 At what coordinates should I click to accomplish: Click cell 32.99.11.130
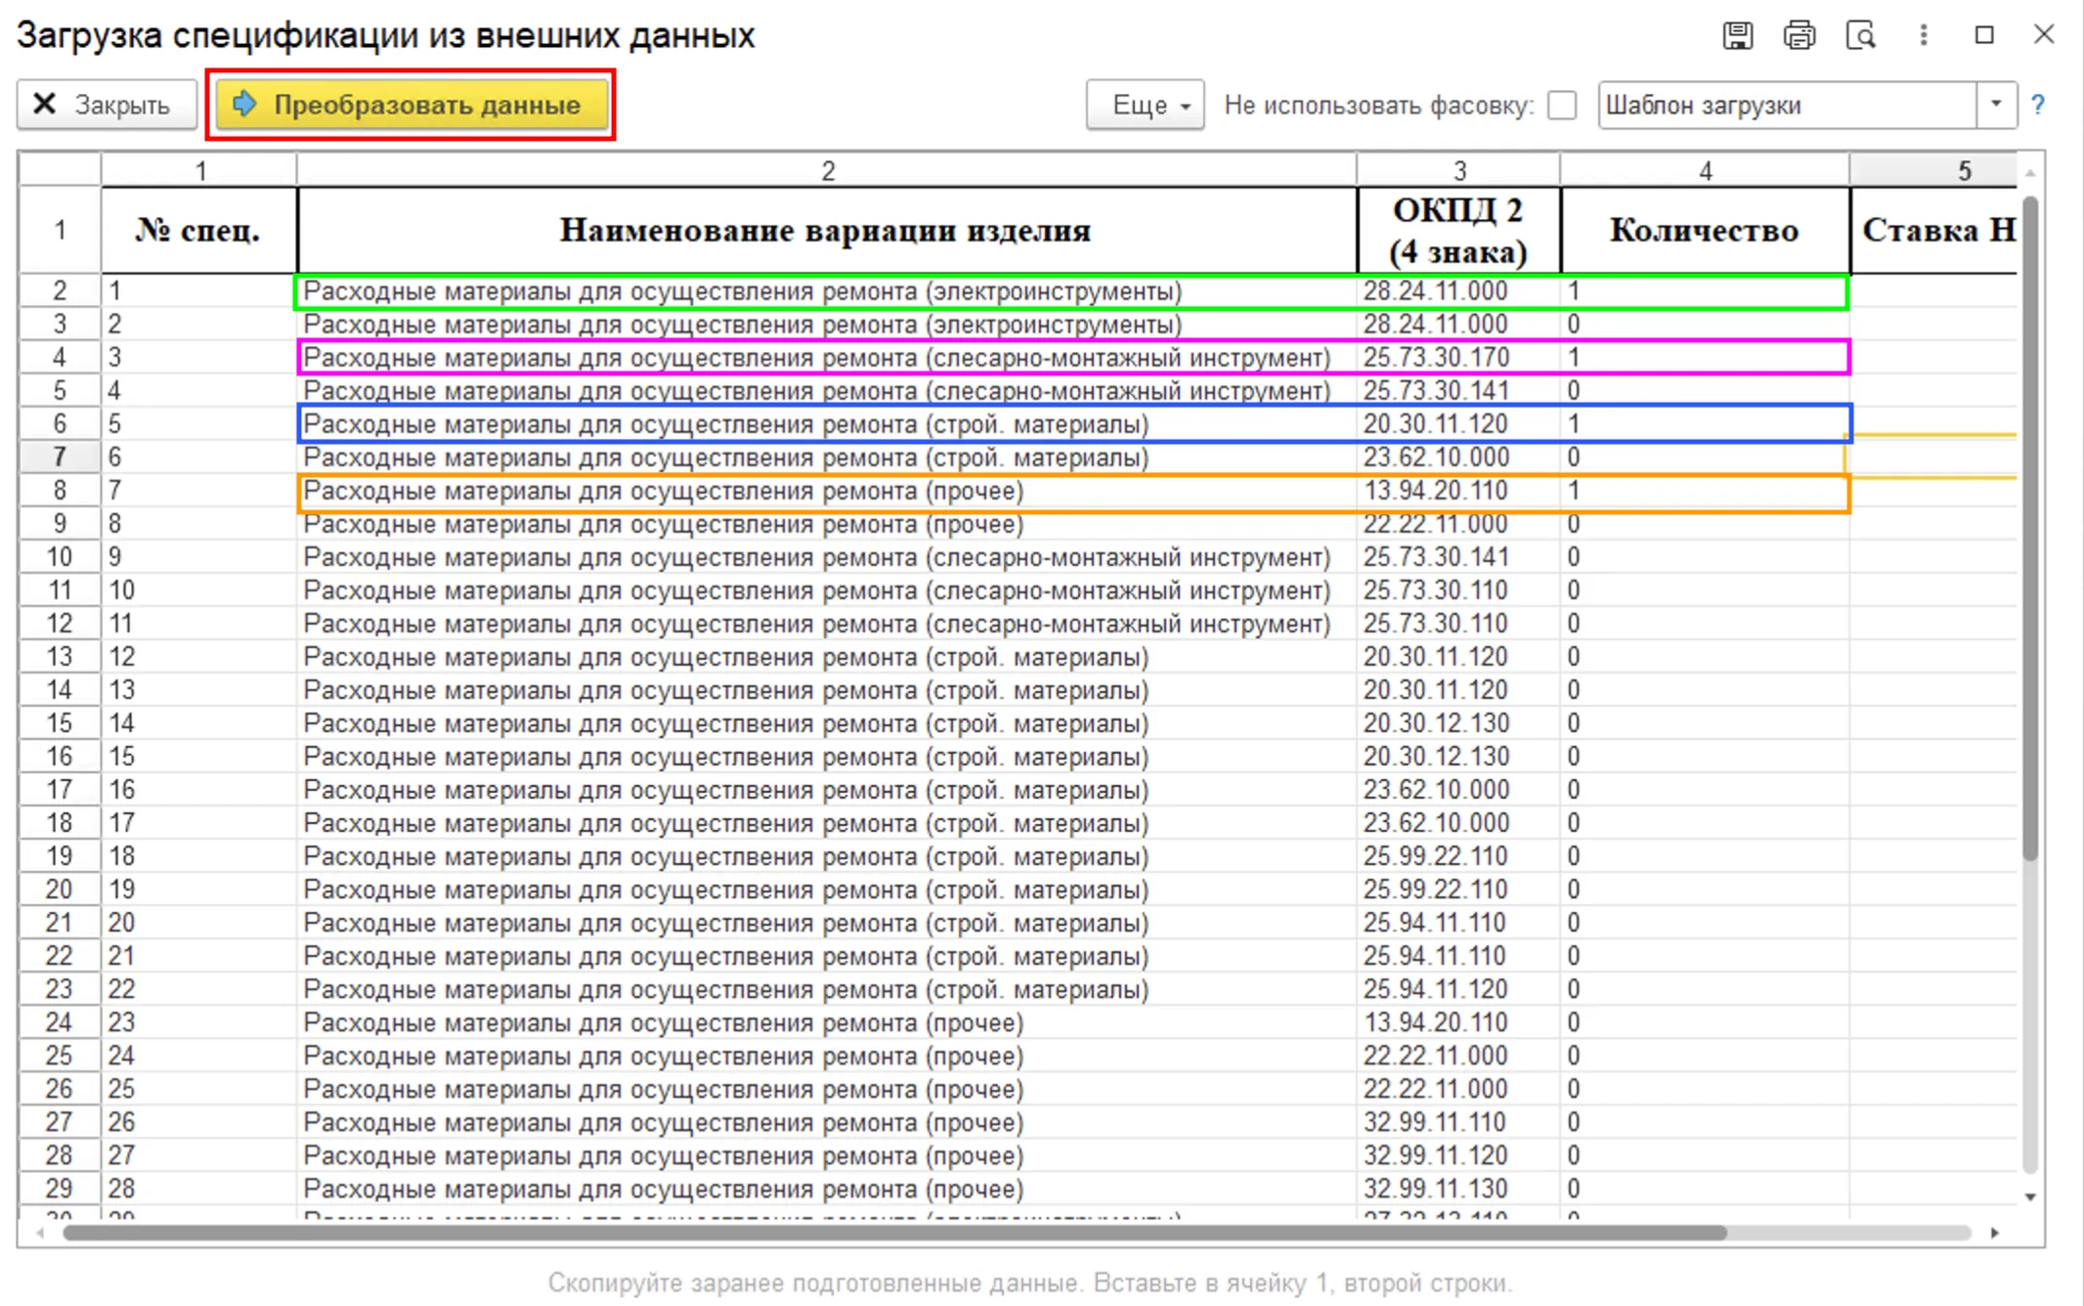click(x=1459, y=1189)
